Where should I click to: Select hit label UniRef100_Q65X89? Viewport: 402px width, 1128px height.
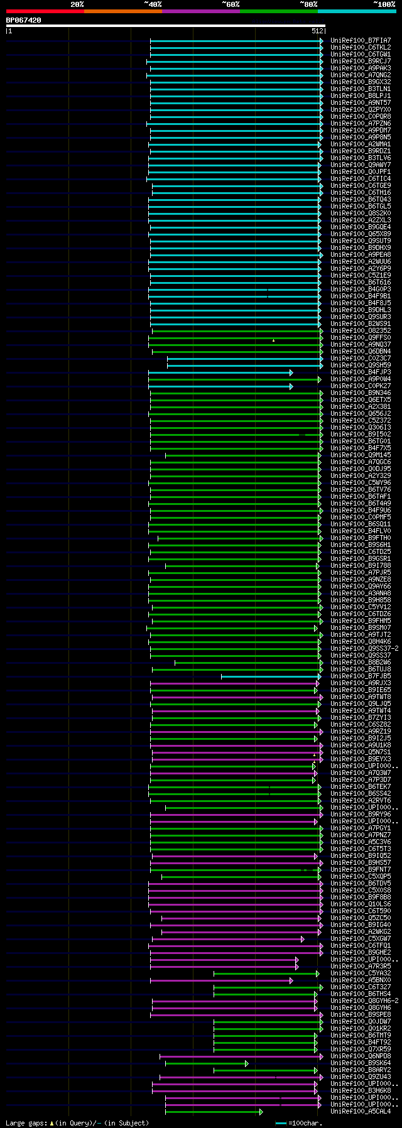click(361, 234)
